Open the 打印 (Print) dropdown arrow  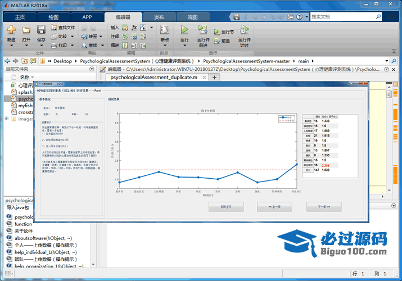71,46
